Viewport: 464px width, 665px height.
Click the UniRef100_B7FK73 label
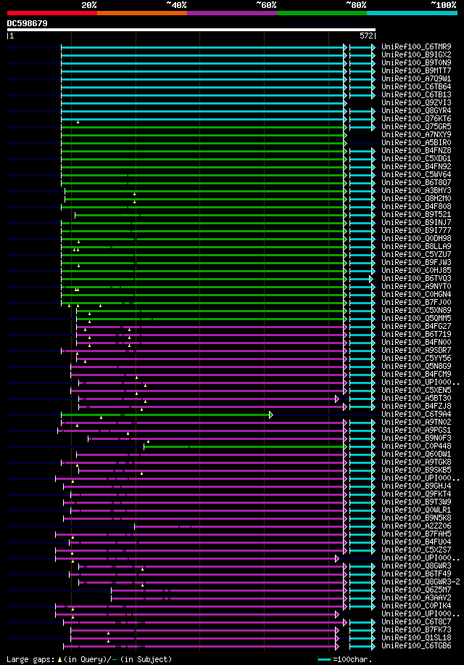tap(416, 630)
